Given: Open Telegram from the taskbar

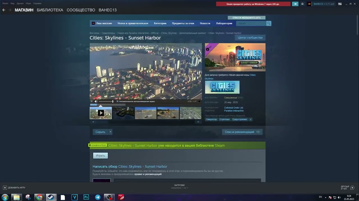Looking at the screenshot, I should pos(98,197).
